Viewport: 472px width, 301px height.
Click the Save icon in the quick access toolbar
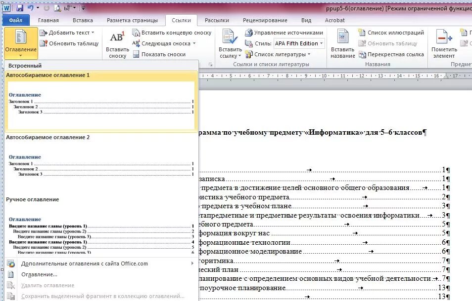tap(20, 8)
